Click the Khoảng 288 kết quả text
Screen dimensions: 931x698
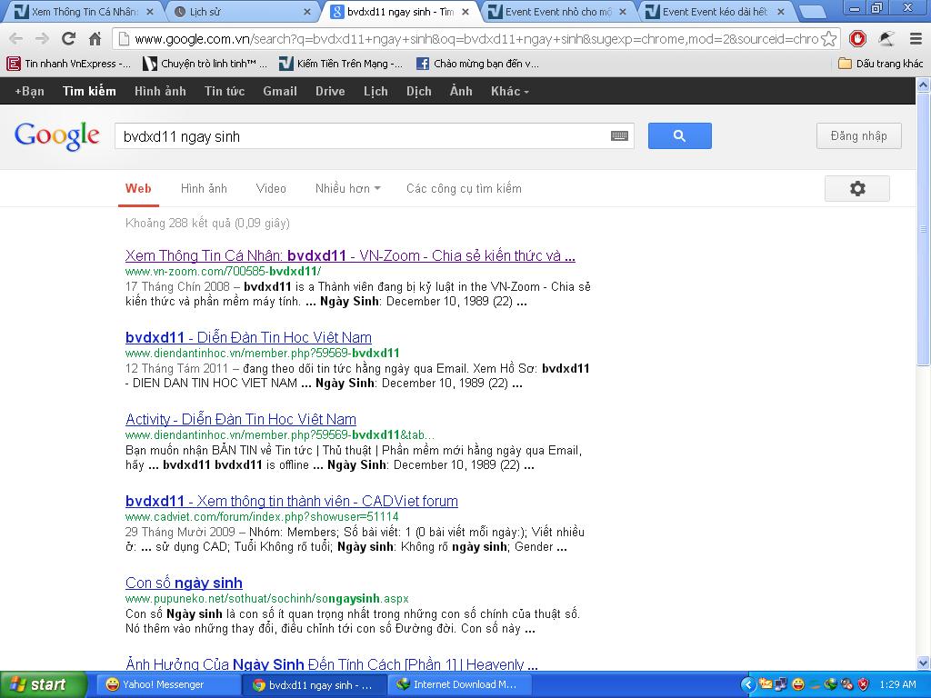207,224
